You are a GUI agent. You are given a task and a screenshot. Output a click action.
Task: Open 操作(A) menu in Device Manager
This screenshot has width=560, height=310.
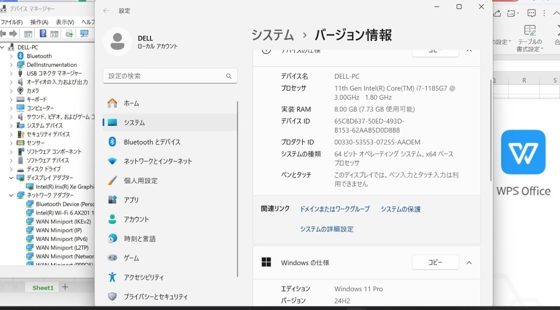[39, 22]
